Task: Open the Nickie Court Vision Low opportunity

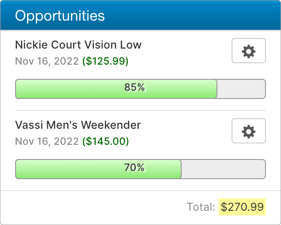Action: pos(78,45)
